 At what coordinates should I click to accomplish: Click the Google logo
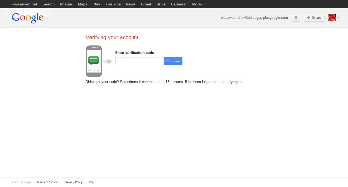[x=27, y=18]
